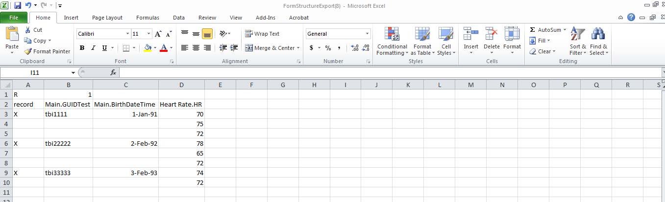Screen dimensions: 665x202
Task: Switch to the Acrobat tab
Action: click(x=299, y=18)
